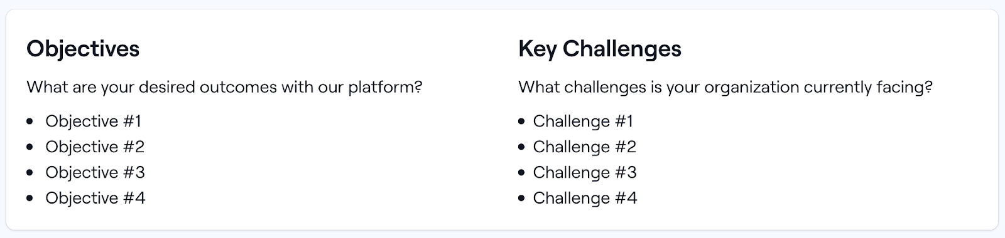Select the Objective #3 list item
1005x238 pixels.
(95, 172)
